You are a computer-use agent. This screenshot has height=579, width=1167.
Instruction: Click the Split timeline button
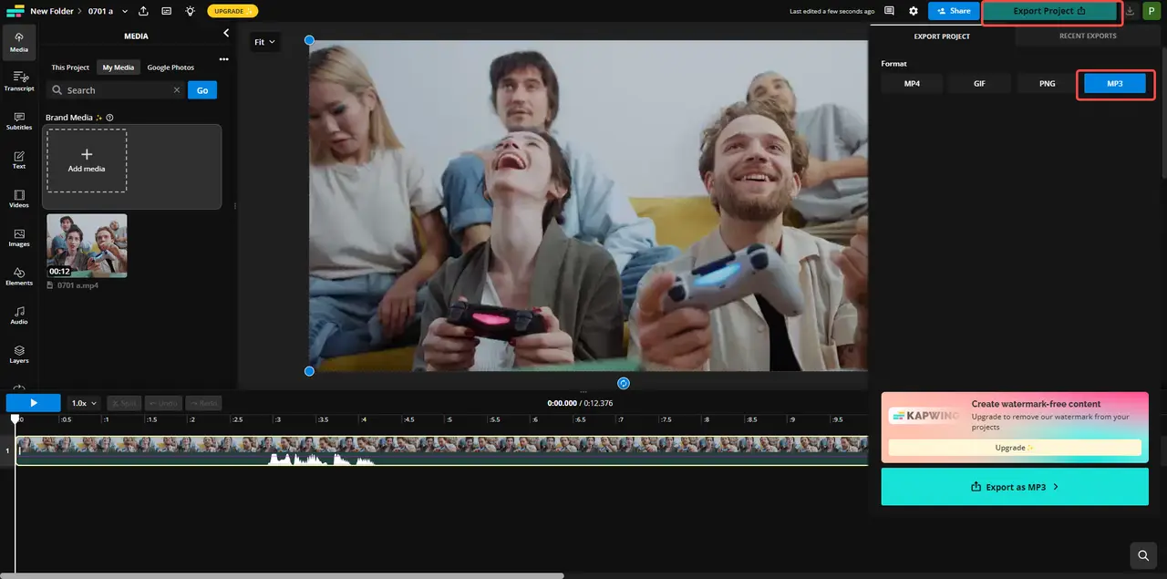point(124,403)
